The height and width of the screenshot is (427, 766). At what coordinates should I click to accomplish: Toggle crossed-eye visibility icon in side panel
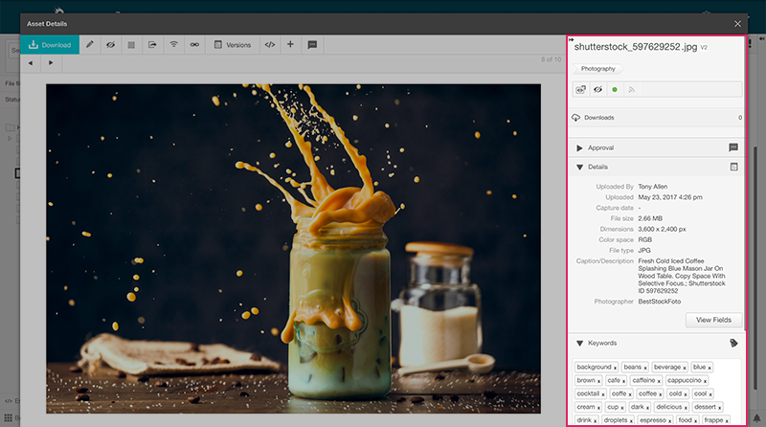point(597,89)
